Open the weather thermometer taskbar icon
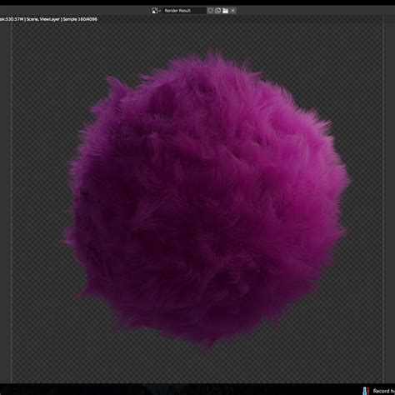 [366, 391]
